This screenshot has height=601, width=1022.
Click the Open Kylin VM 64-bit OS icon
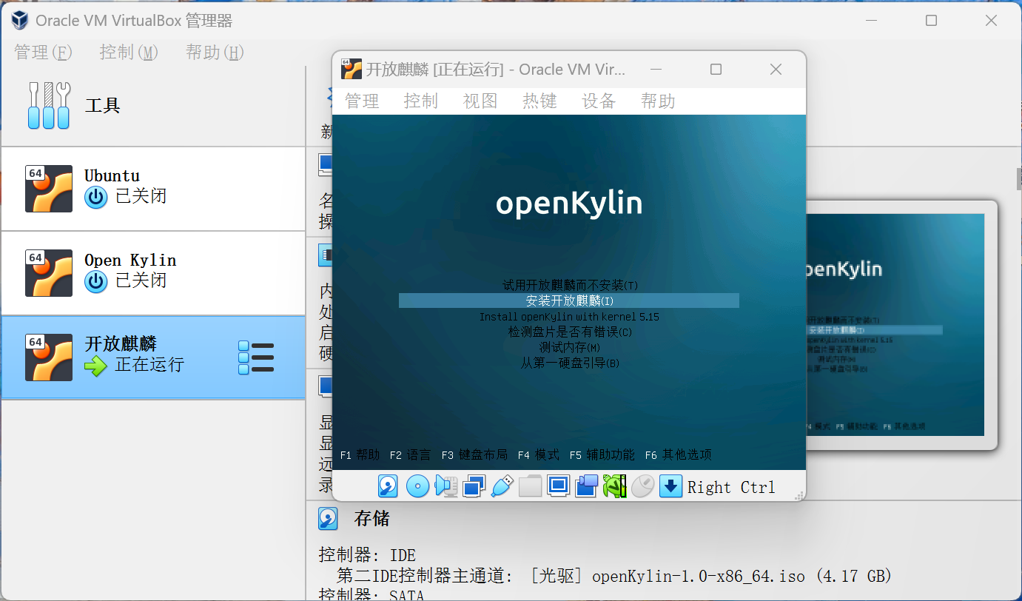49,273
